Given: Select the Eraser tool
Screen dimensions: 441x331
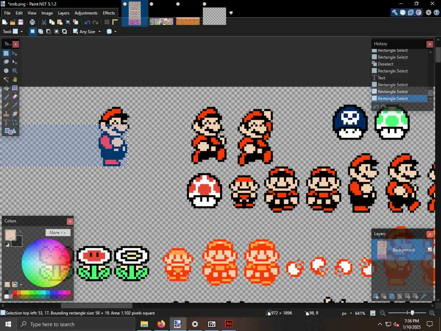Looking at the screenshot, I should (x=15, y=97).
